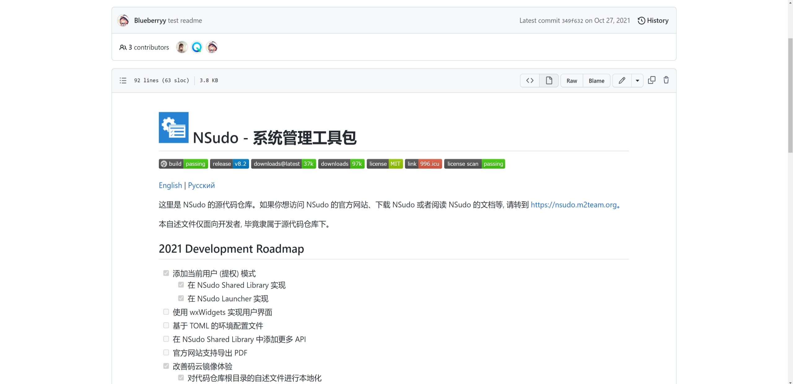Click the '92 lines (63 sloc)' text

(x=161, y=81)
